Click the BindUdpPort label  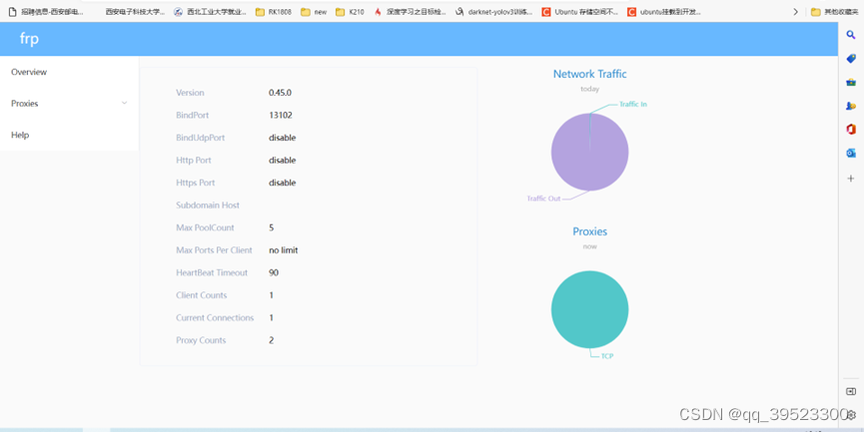coord(200,138)
